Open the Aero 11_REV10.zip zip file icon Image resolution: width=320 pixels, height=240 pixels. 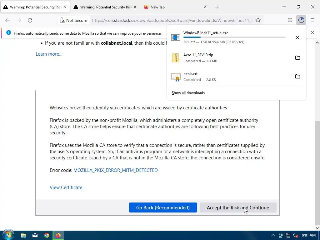176,58
